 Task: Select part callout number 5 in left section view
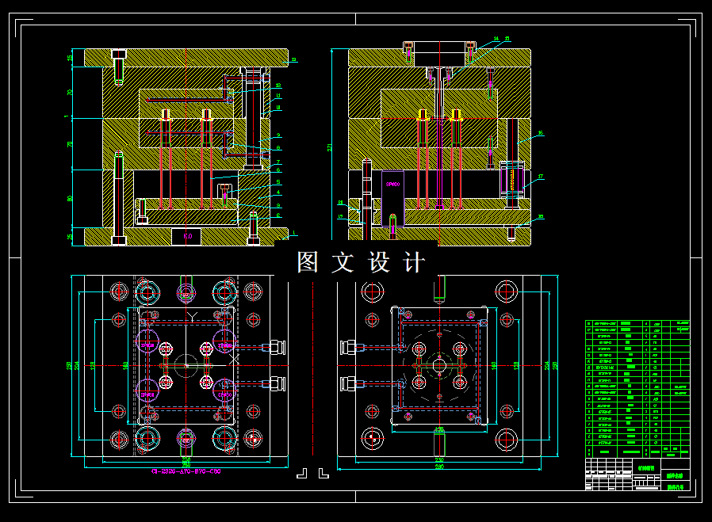[x=278, y=182]
